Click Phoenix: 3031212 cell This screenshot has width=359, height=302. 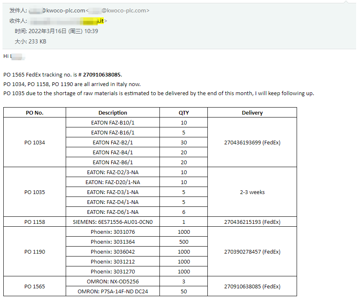tap(113, 261)
